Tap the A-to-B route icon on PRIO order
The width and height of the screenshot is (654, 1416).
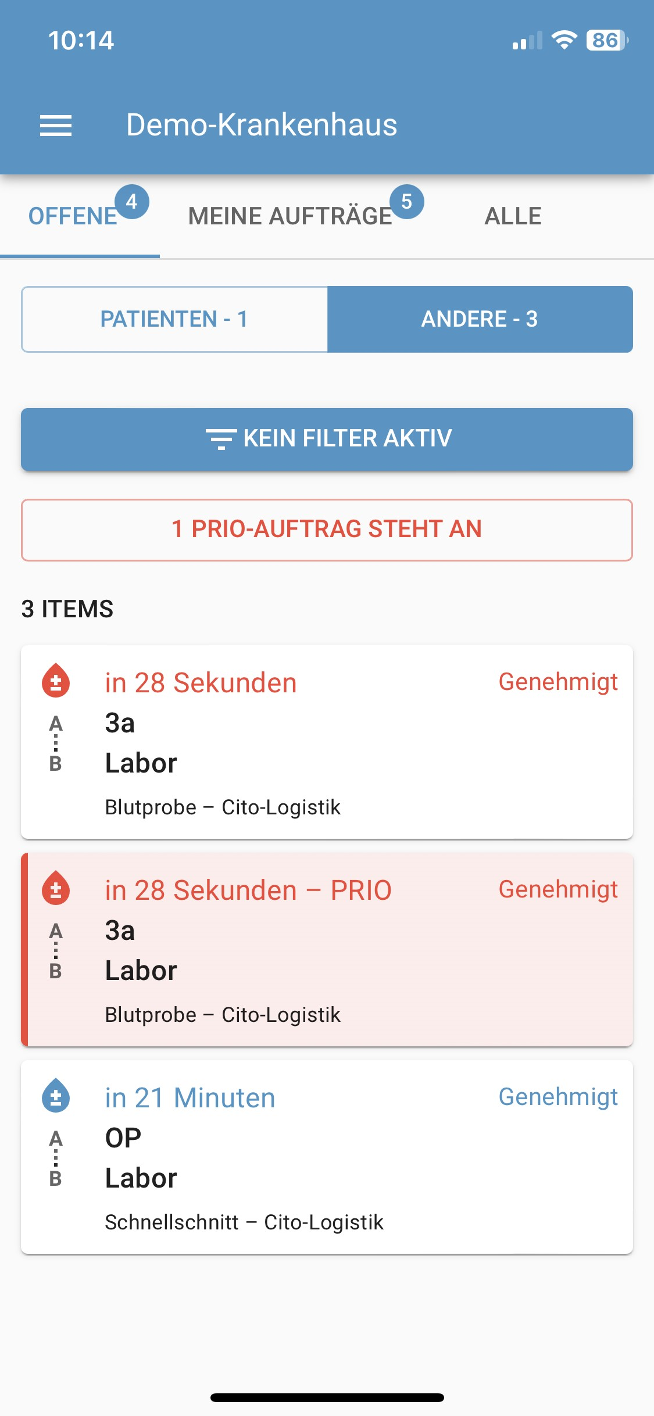pyautogui.click(x=56, y=950)
